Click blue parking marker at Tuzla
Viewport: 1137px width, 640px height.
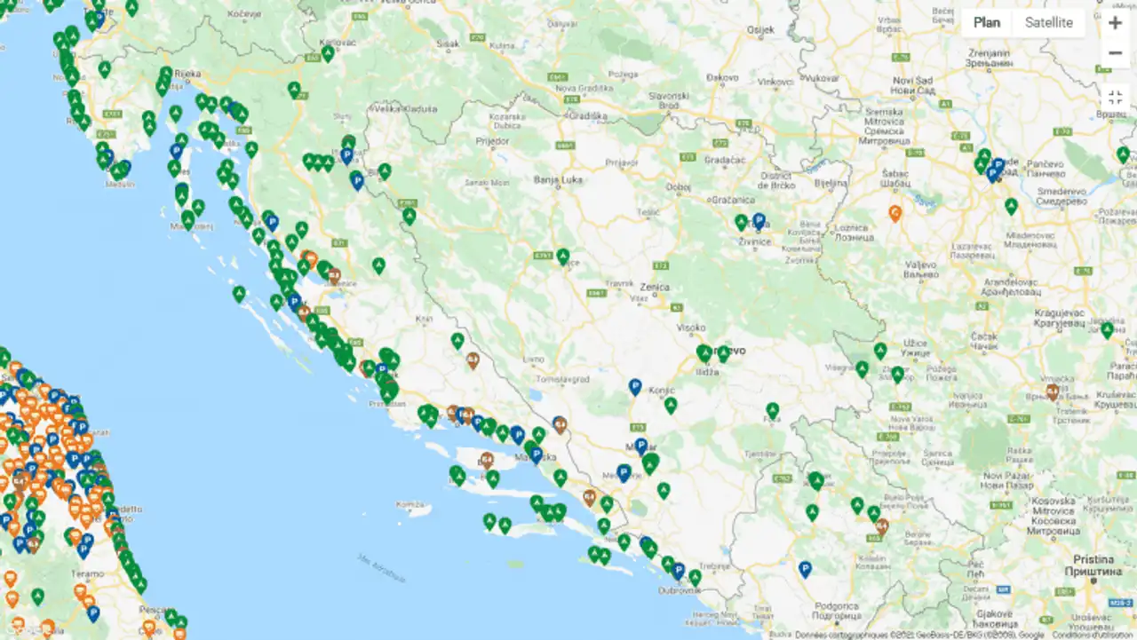[x=759, y=220]
